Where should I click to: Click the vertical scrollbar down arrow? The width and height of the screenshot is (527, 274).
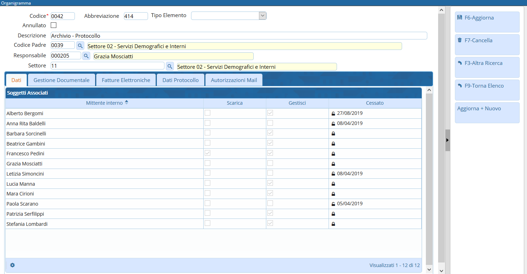tap(441, 271)
